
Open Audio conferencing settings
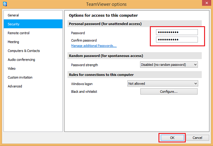33,60
